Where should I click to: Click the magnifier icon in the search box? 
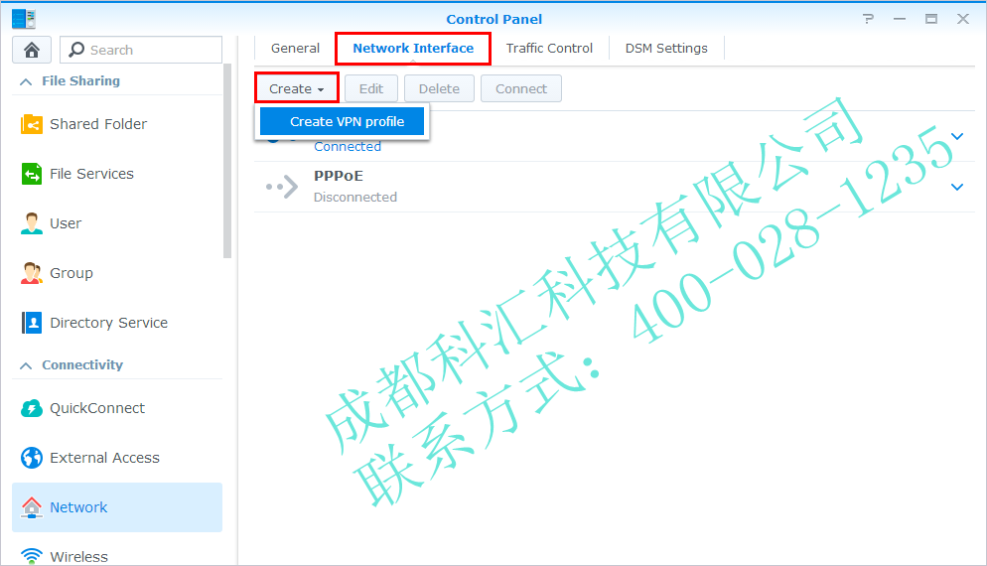tap(76, 50)
